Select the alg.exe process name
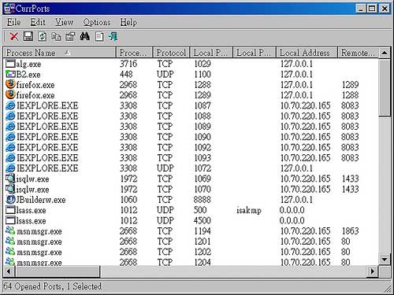This screenshot has height=295, width=394. tap(28, 64)
